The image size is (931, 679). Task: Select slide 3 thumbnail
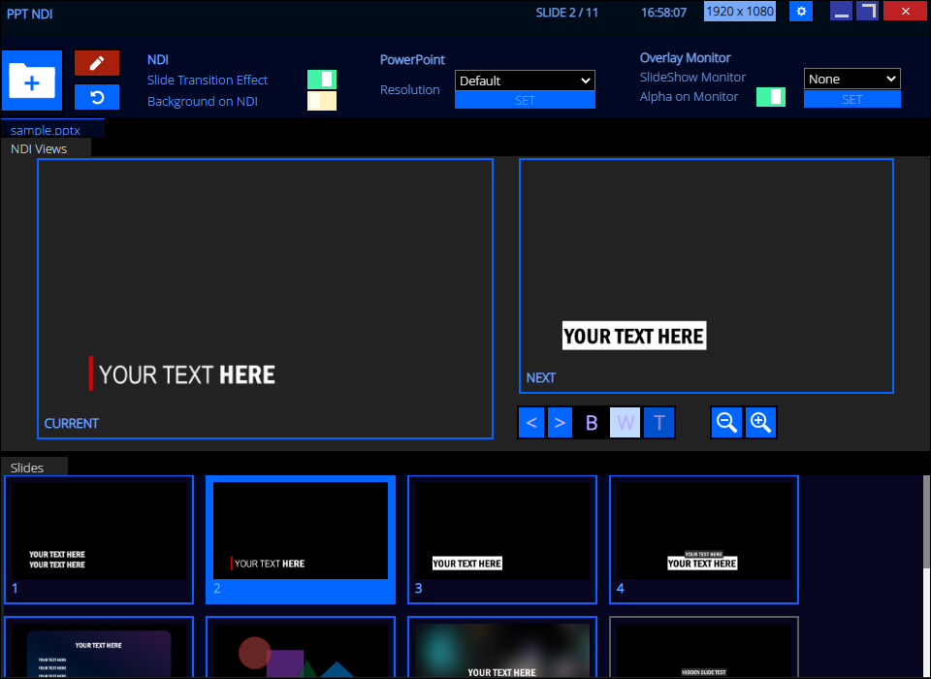[x=502, y=539]
